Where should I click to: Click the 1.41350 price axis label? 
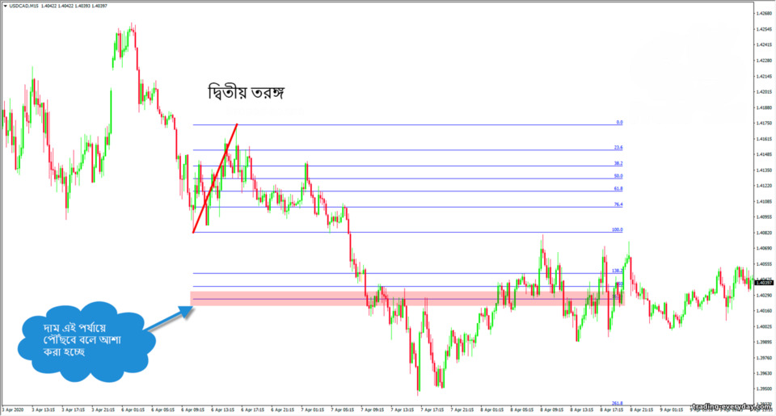[764, 170]
